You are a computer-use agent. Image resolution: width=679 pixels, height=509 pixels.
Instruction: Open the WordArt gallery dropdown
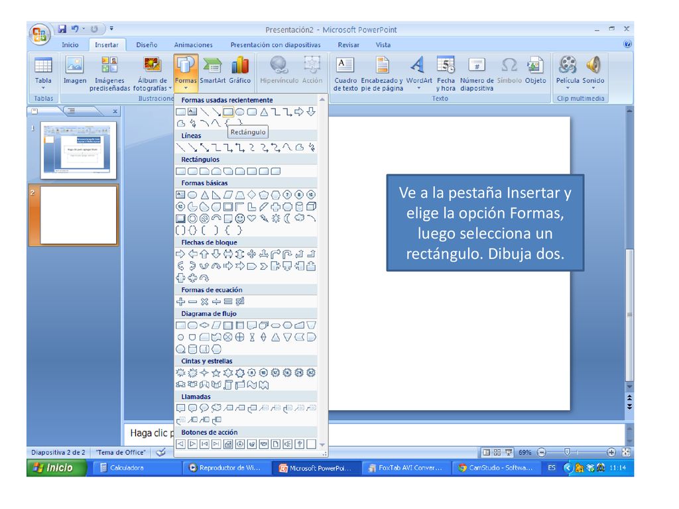tap(419, 88)
